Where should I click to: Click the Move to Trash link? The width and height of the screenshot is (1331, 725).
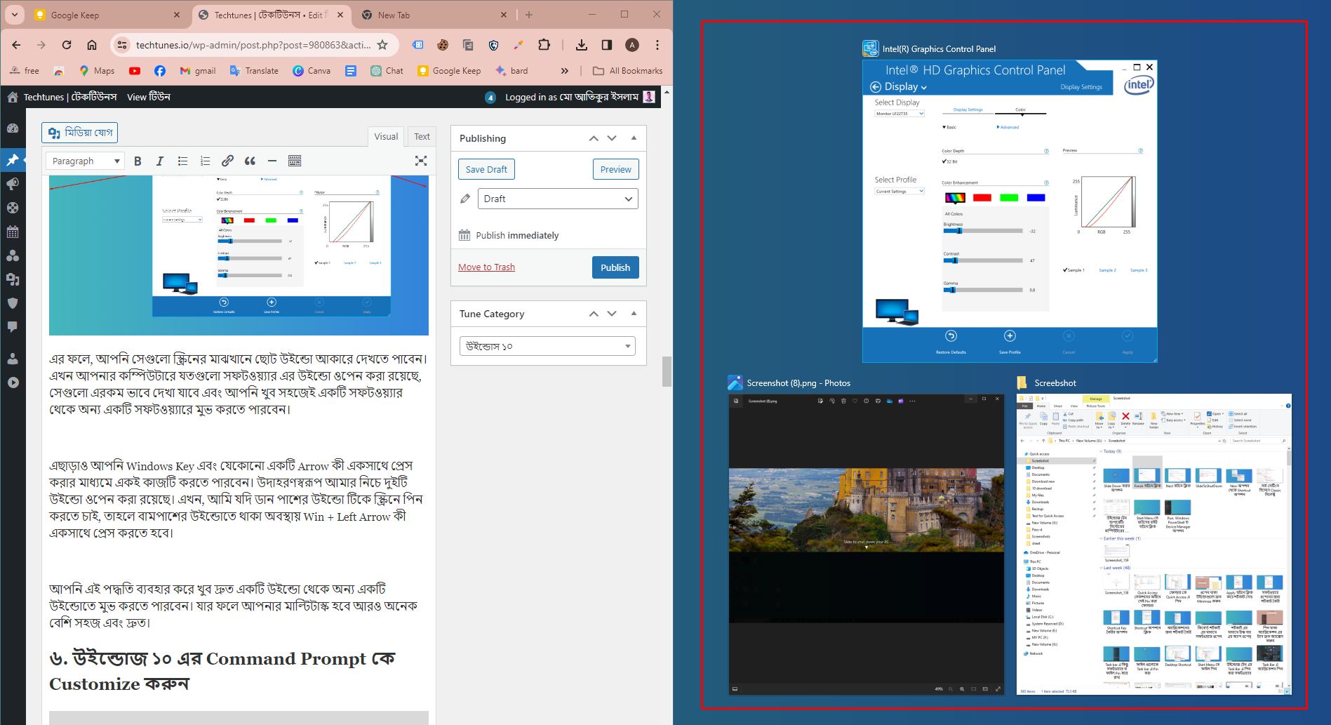(486, 267)
